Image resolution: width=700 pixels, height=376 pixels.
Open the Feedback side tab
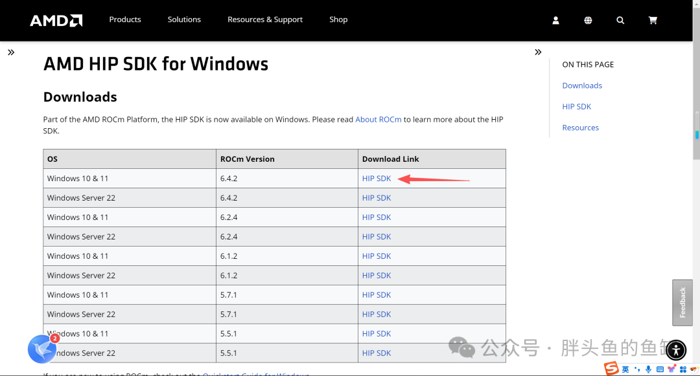coord(682,302)
